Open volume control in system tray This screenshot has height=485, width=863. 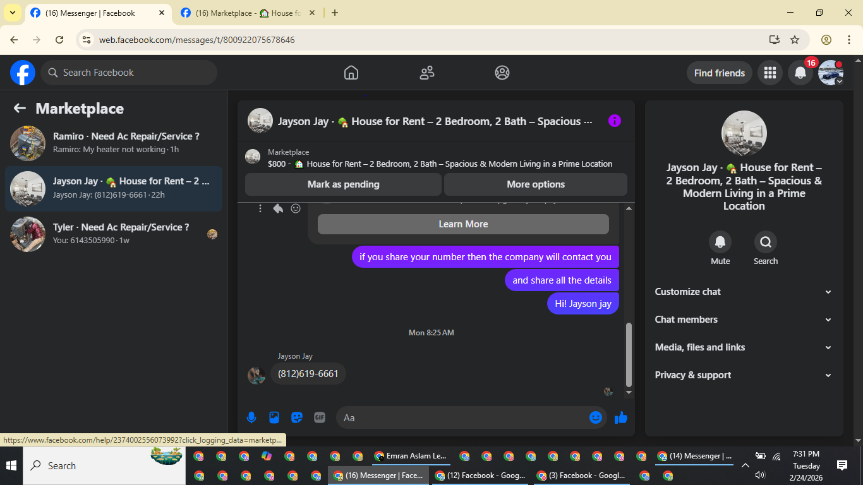coord(760,475)
